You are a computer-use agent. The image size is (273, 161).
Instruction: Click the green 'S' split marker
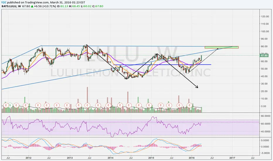[10, 105]
